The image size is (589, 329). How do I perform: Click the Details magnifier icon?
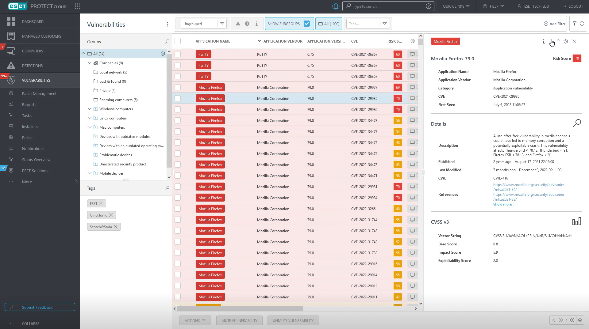click(577, 123)
